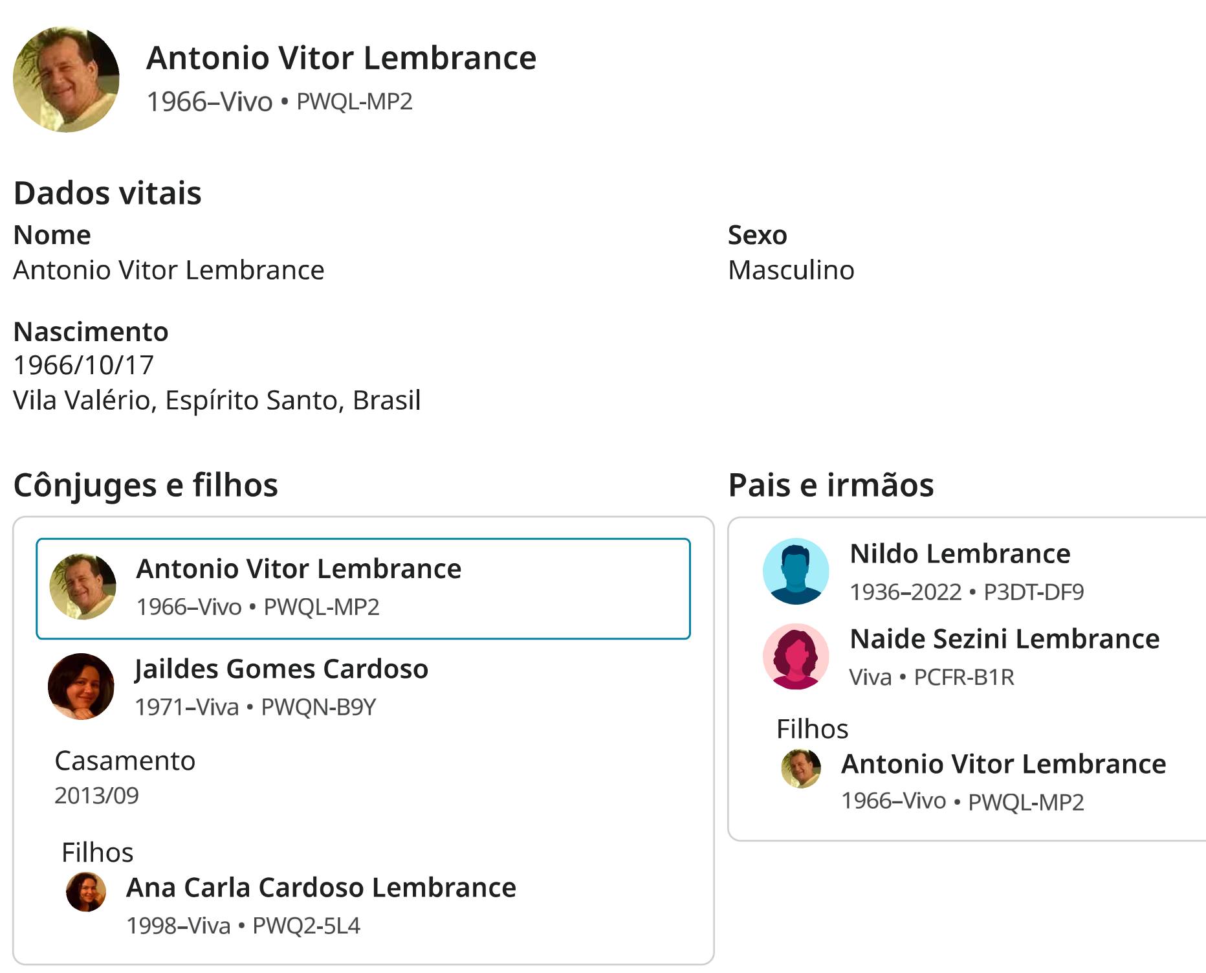The width and height of the screenshot is (1206, 973).
Task: Click Jaildes Gomes Cardoso's profile photo
Action: click(x=81, y=686)
